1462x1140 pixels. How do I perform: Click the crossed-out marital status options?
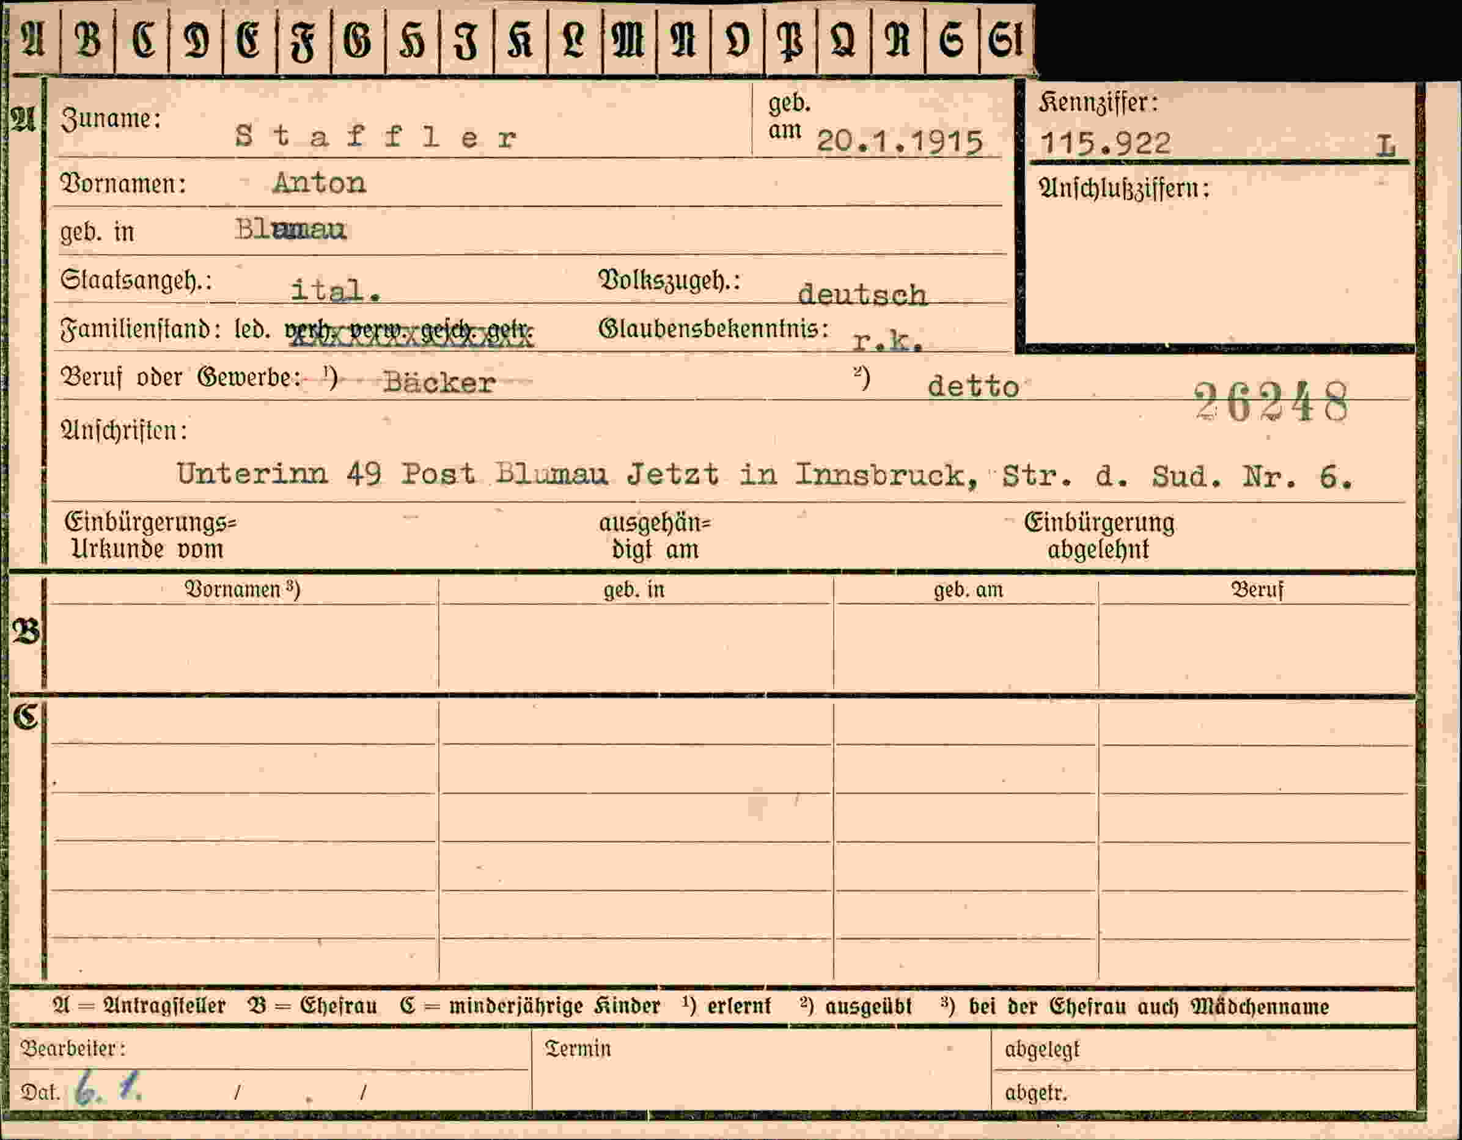point(409,332)
